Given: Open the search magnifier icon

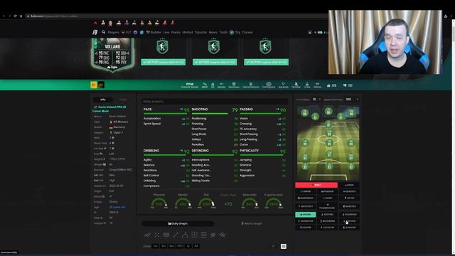Looking at the screenshot, I should click(x=103, y=32).
